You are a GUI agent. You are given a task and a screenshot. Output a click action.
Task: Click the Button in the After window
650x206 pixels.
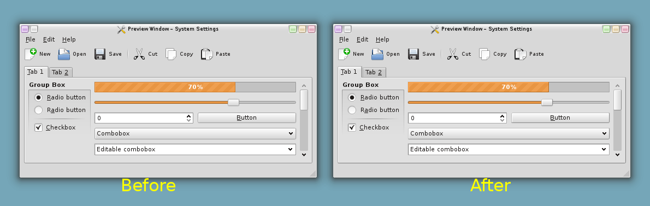[x=560, y=117]
